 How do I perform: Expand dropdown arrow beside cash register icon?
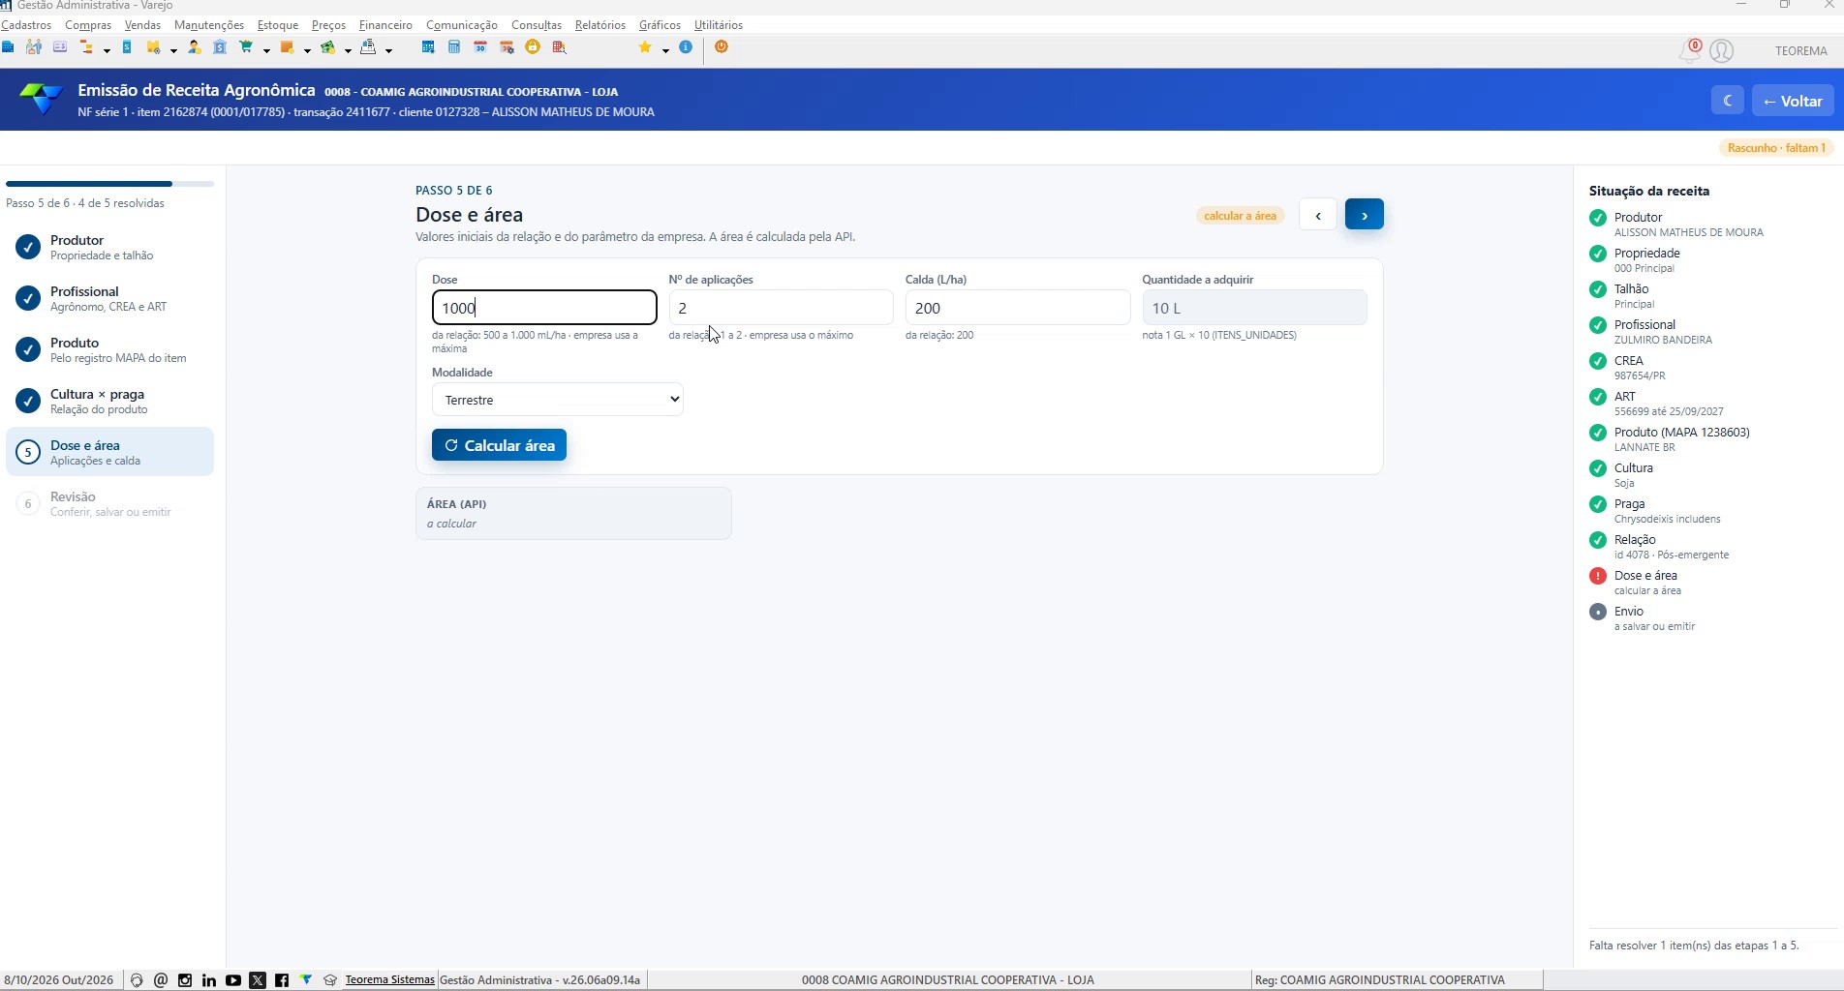click(388, 50)
